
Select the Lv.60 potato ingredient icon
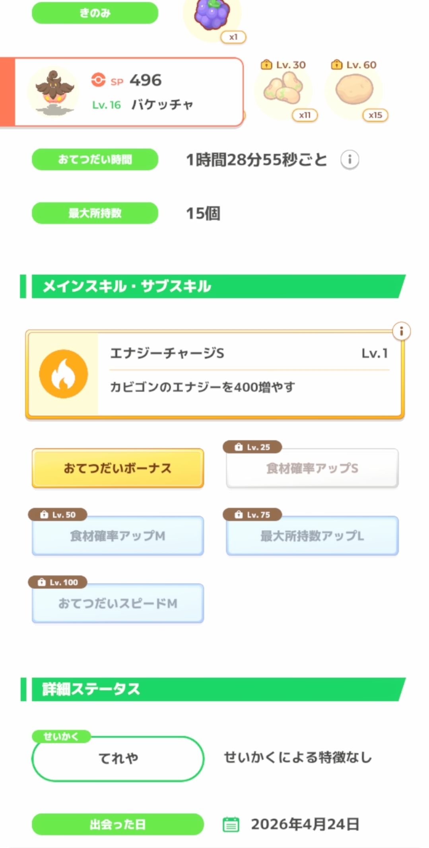click(354, 89)
